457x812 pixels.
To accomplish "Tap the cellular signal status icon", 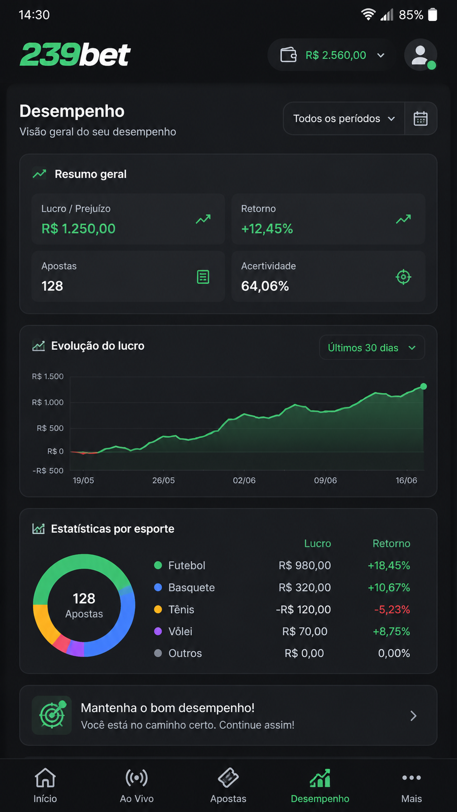I will [387, 15].
